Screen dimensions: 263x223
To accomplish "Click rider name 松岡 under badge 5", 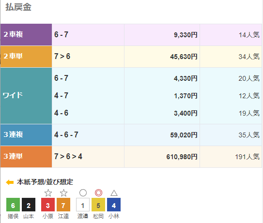I will click(x=98, y=216).
